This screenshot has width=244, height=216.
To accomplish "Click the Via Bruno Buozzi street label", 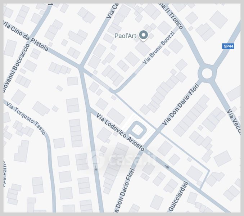I will pyautogui.click(x=158, y=48).
